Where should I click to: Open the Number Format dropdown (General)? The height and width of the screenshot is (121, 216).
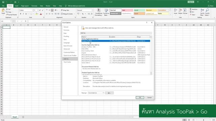[92, 10]
